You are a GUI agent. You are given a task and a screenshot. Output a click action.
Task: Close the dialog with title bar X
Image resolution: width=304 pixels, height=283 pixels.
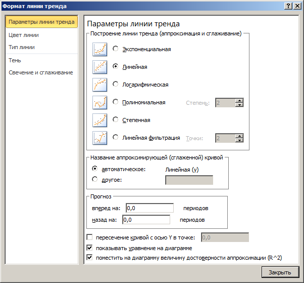[297, 6]
